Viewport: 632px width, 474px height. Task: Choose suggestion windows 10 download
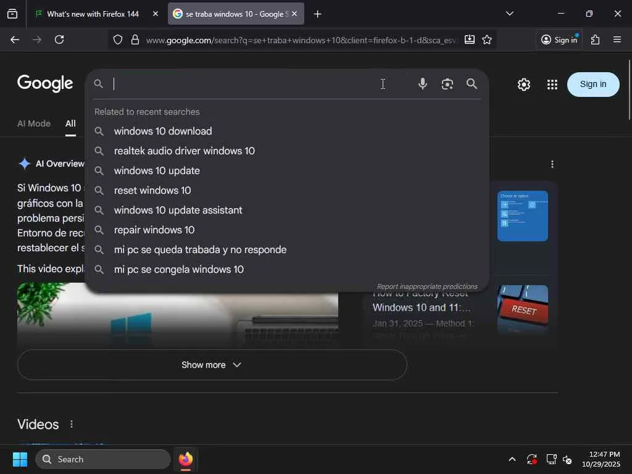click(x=287, y=131)
